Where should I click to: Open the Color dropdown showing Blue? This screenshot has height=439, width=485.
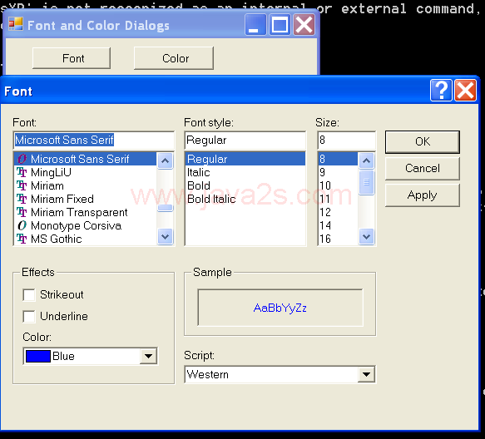point(148,356)
